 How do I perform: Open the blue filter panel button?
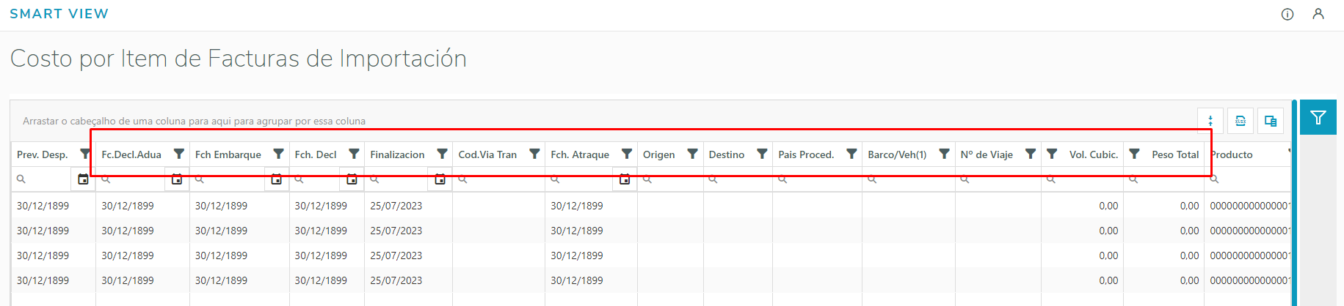click(1318, 117)
